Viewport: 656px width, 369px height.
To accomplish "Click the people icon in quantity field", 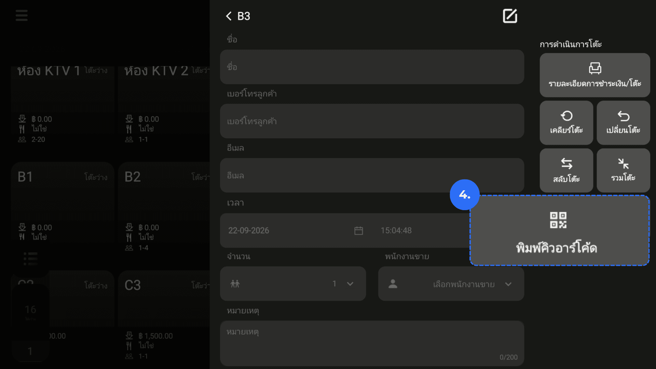I will coord(235,284).
